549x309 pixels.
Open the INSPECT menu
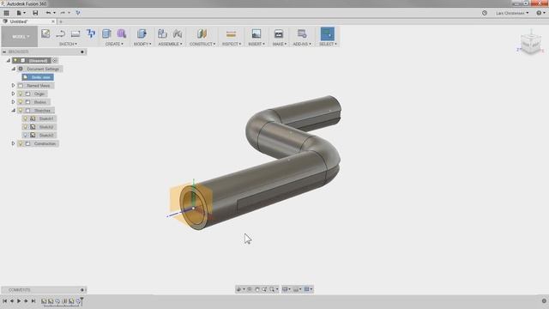pos(232,44)
